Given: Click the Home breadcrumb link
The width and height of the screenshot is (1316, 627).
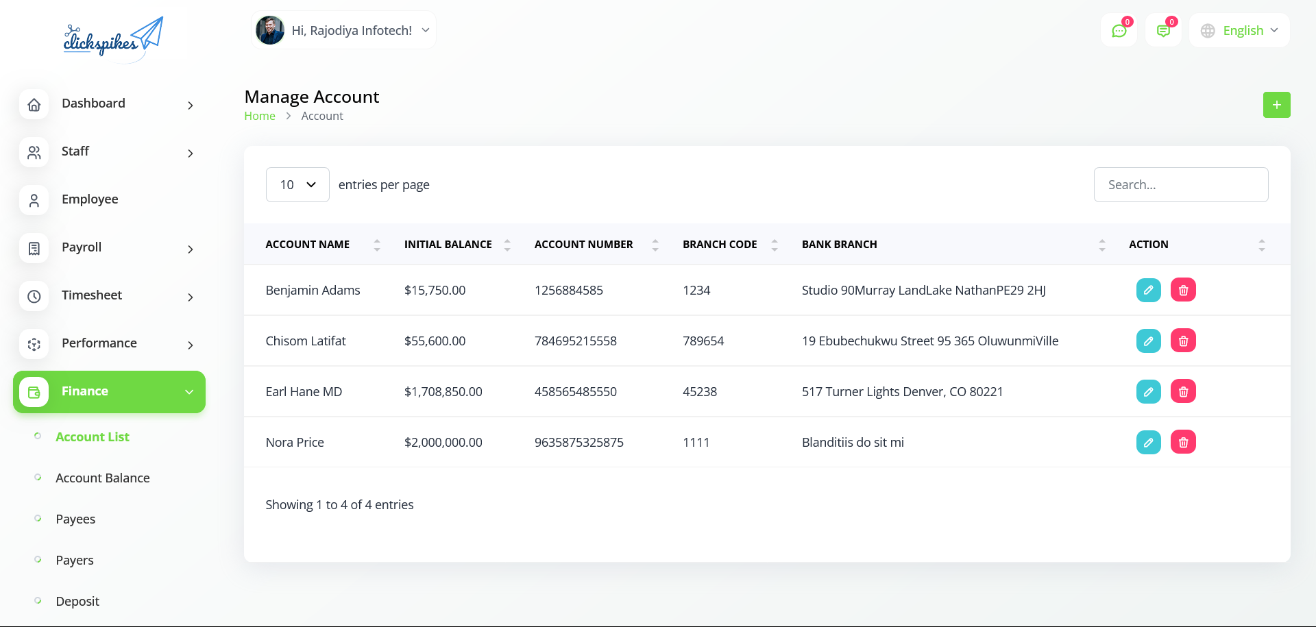Looking at the screenshot, I should (260, 116).
